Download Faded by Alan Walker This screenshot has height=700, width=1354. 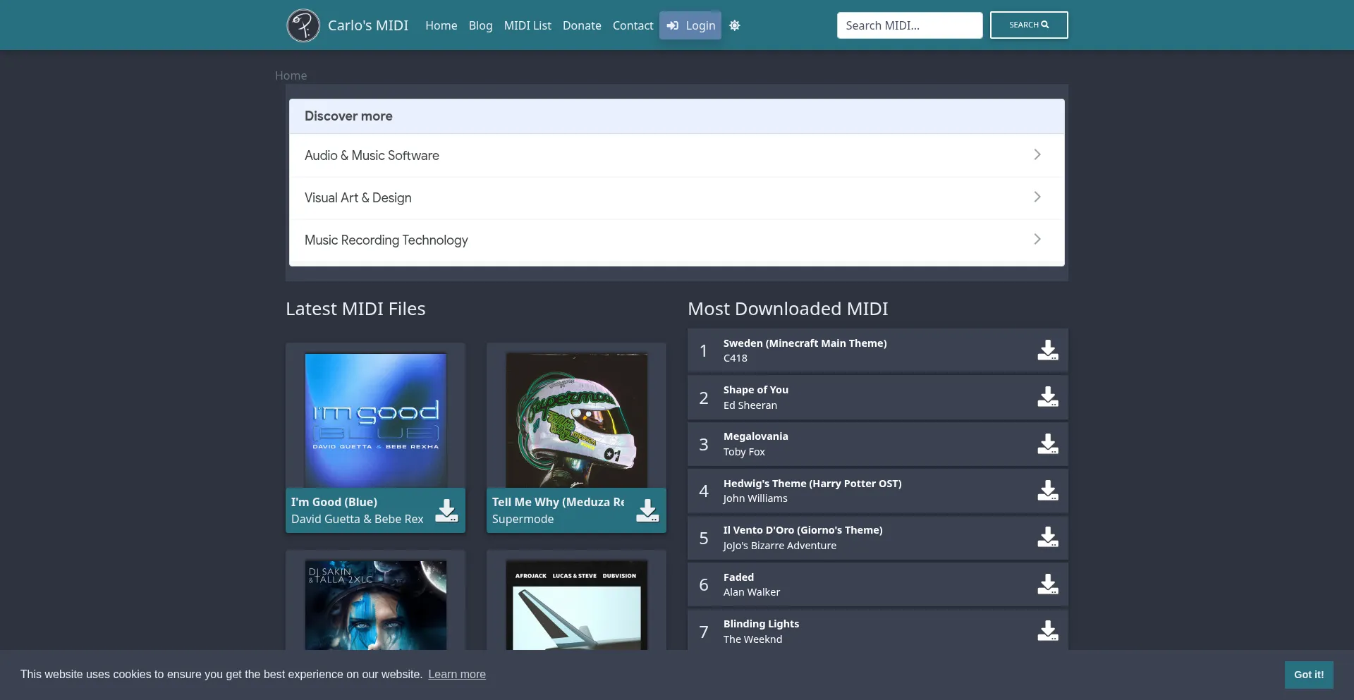(1048, 584)
